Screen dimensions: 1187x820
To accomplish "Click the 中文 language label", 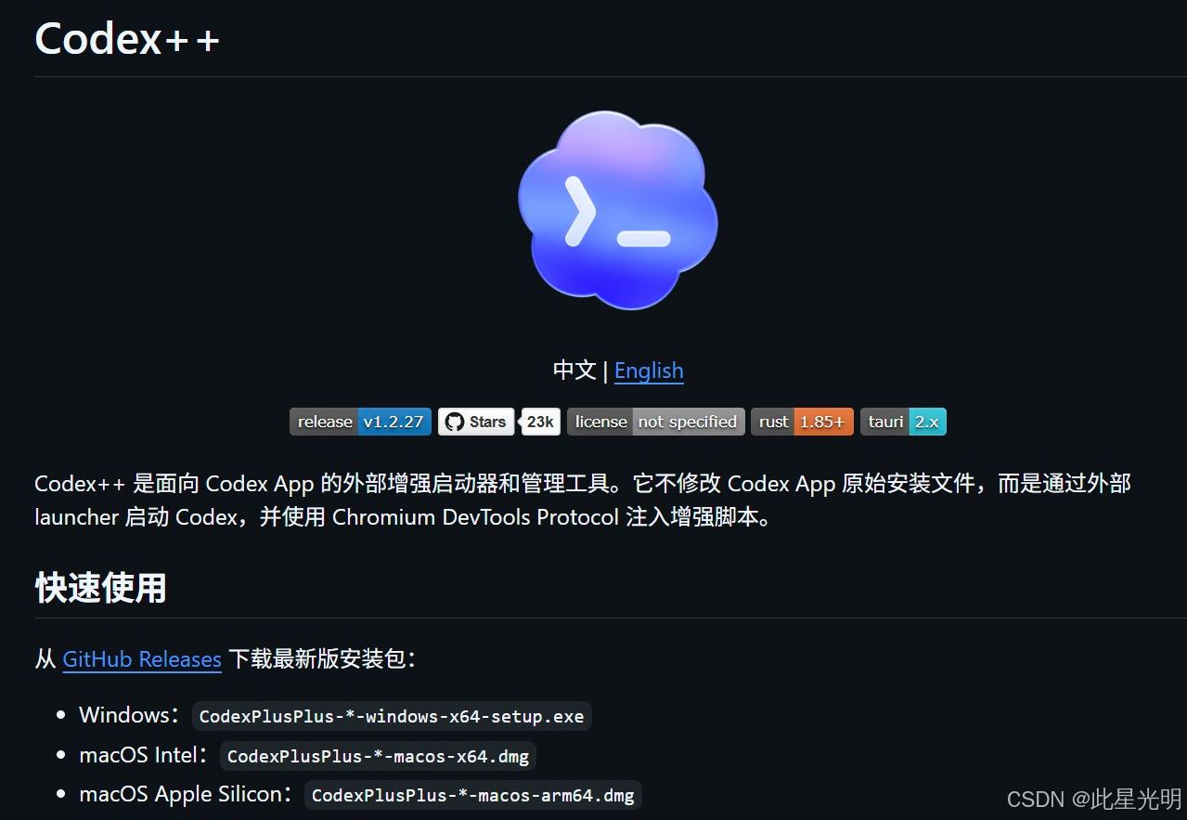I will tap(574, 371).
